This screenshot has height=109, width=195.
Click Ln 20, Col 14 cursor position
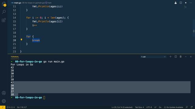pos(122,107)
